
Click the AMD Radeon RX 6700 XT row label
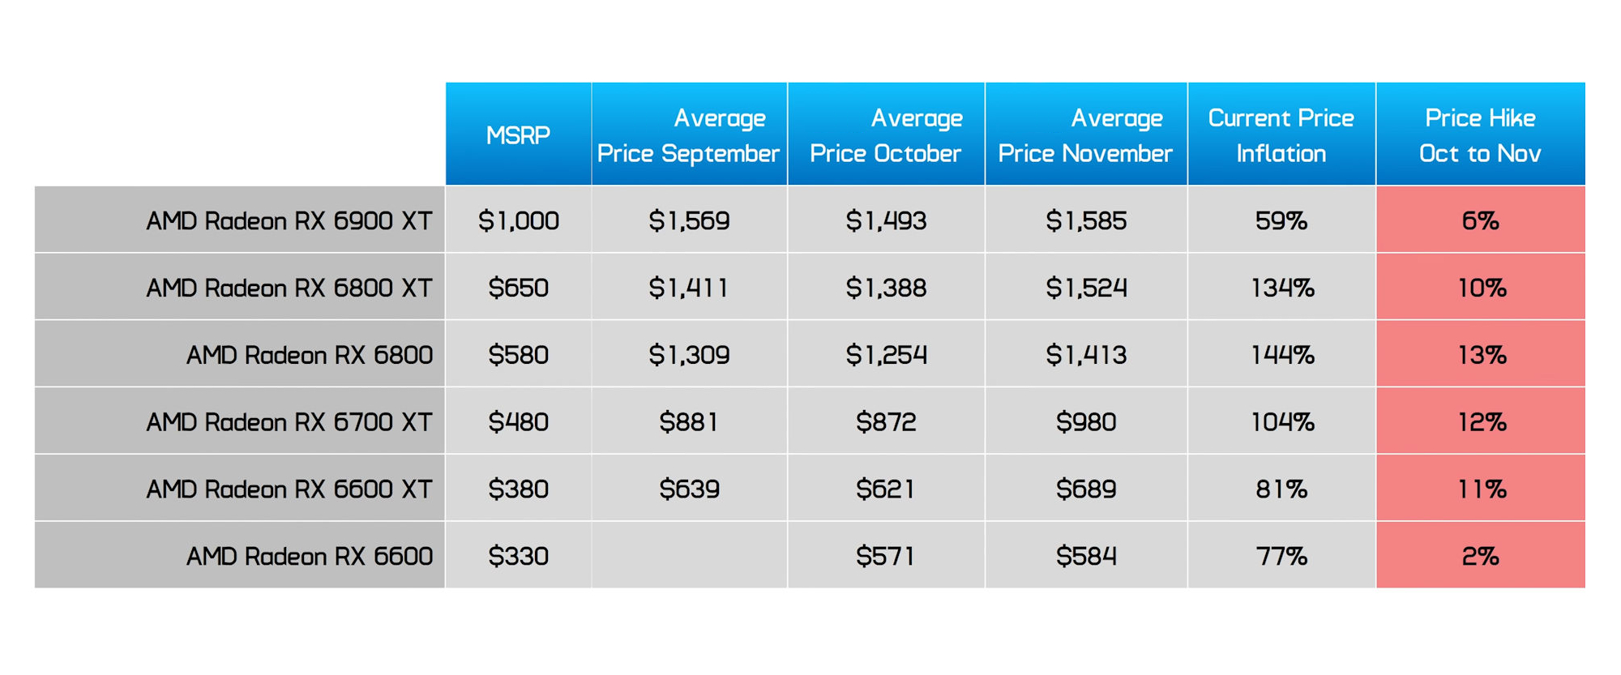(289, 422)
